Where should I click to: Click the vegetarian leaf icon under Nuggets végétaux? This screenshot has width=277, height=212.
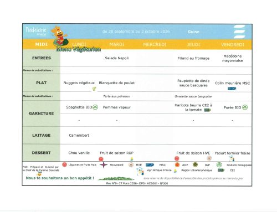pyautogui.click(x=94, y=89)
